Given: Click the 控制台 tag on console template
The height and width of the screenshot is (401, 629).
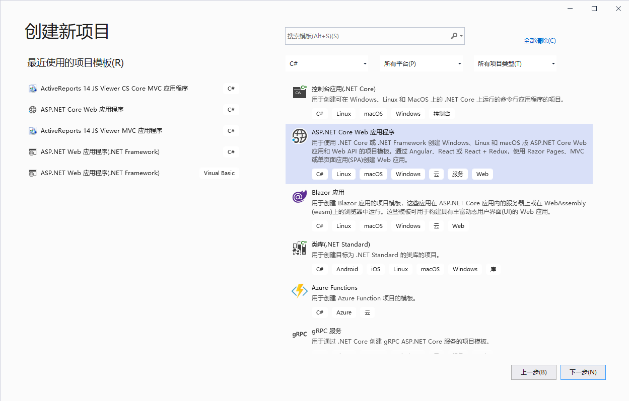Looking at the screenshot, I should 442,114.
